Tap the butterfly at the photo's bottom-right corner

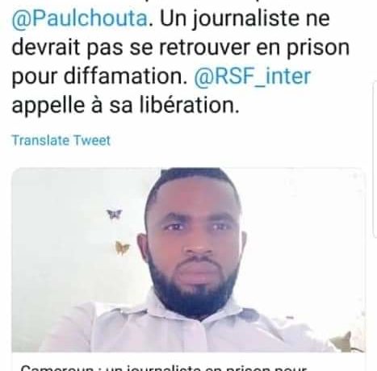pos(346,342)
